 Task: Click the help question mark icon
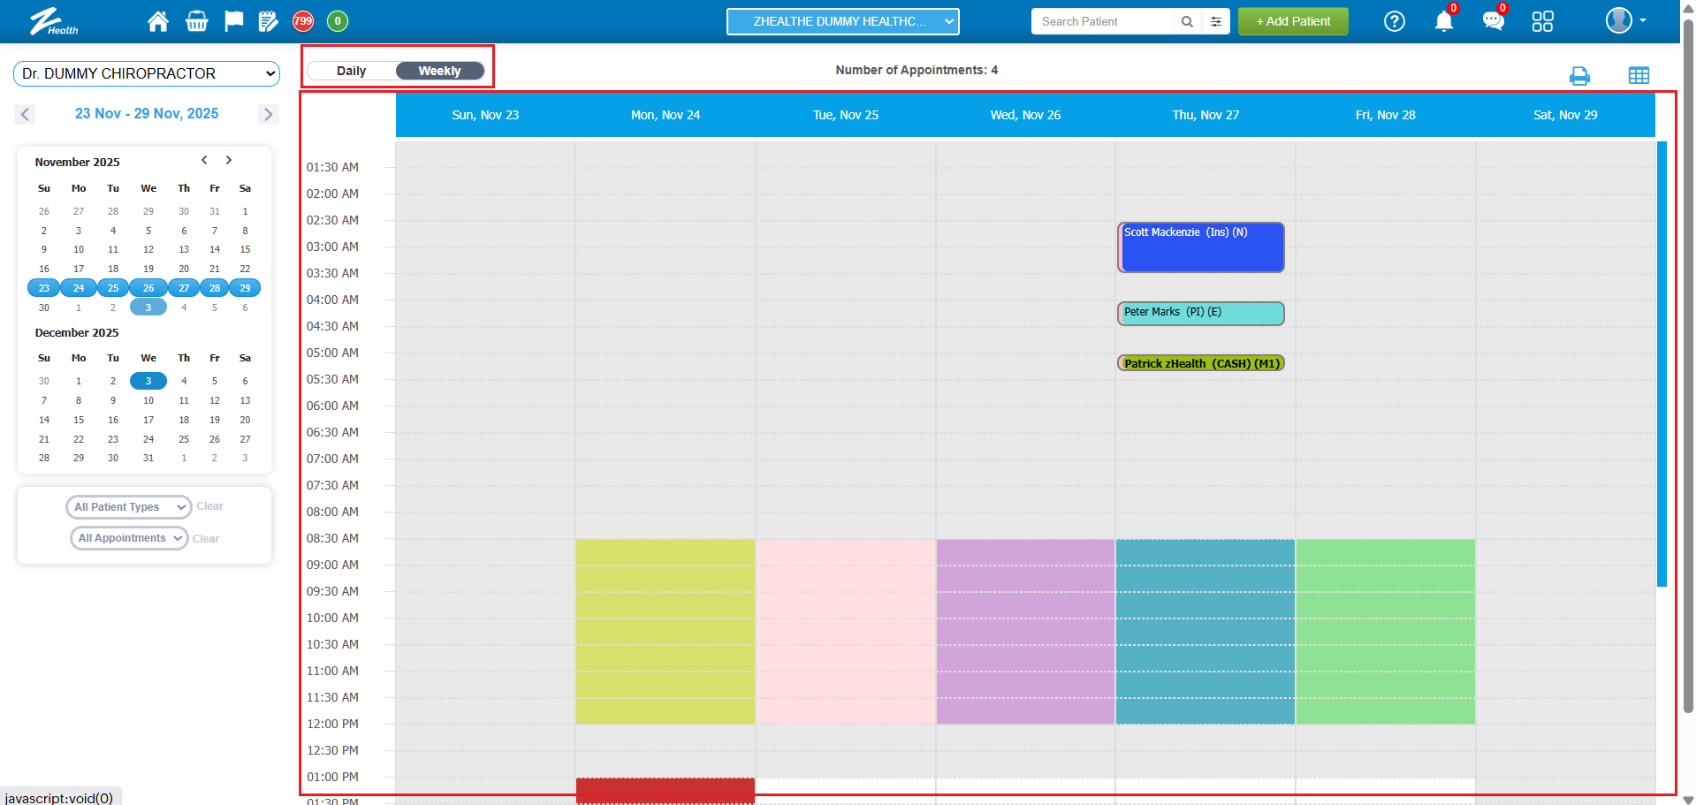1394,21
